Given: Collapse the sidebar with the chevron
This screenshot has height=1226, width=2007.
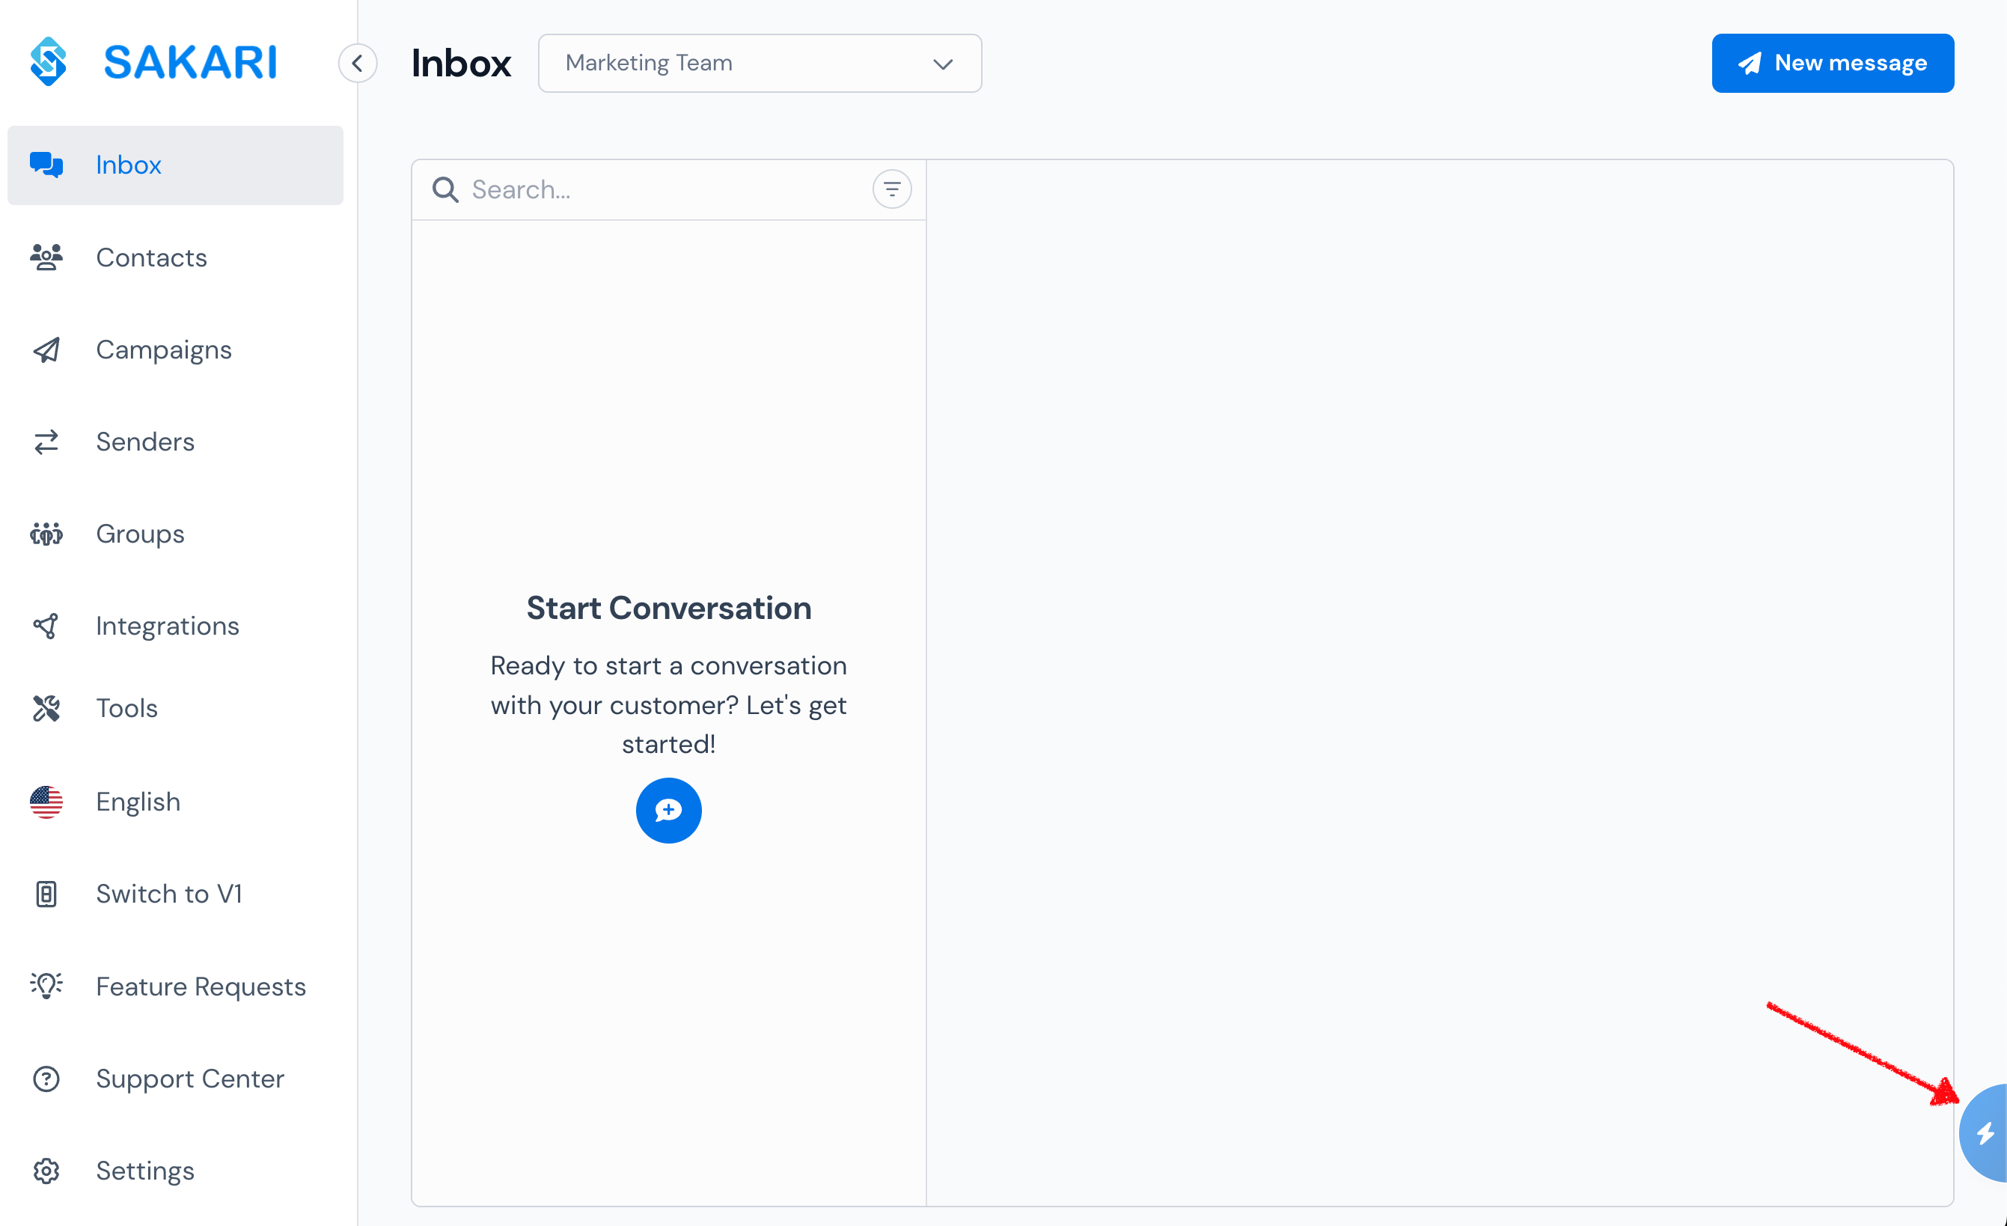Looking at the screenshot, I should tap(358, 63).
